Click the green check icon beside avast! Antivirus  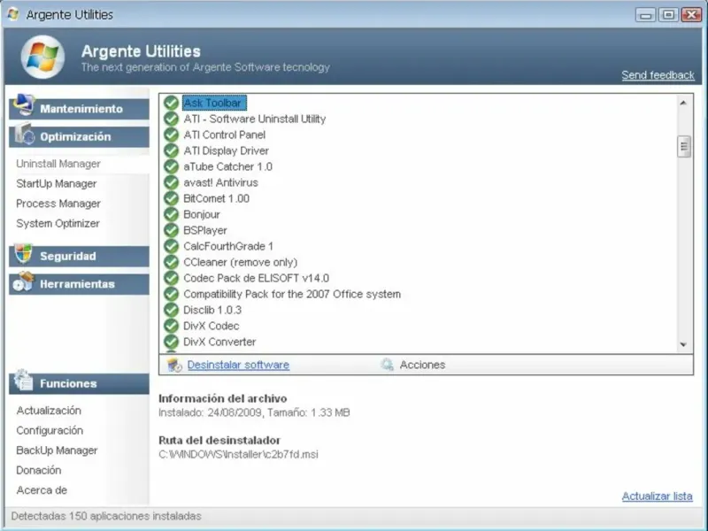click(171, 182)
